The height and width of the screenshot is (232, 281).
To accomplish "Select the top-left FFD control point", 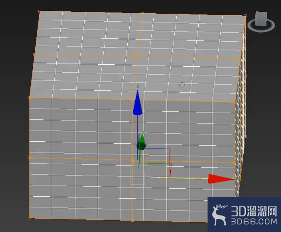I will [x=40, y=11].
